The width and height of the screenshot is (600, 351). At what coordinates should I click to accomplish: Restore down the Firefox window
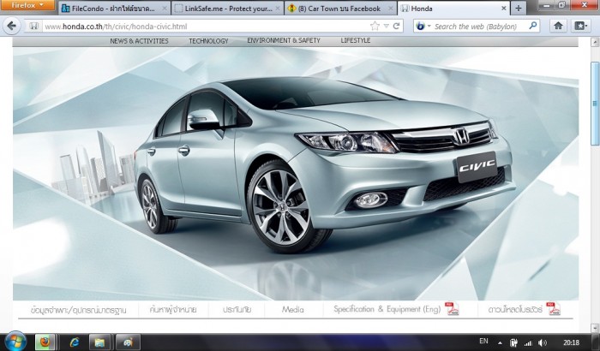coord(562,5)
